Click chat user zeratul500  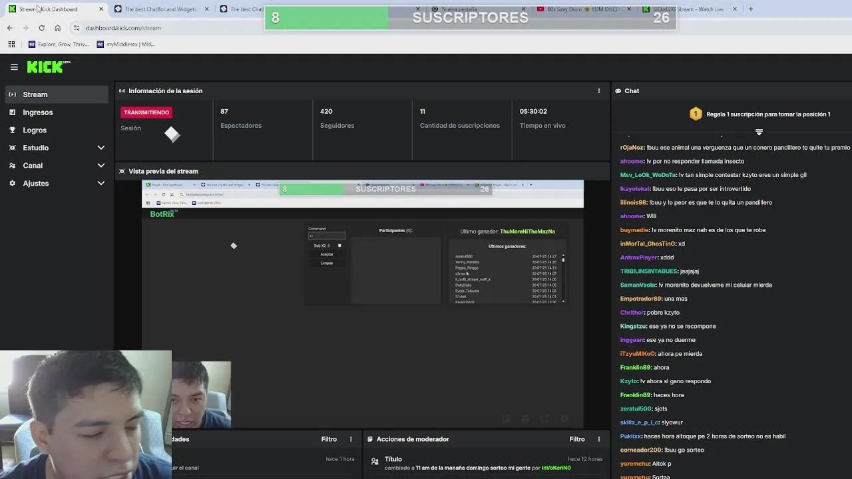(636, 408)
